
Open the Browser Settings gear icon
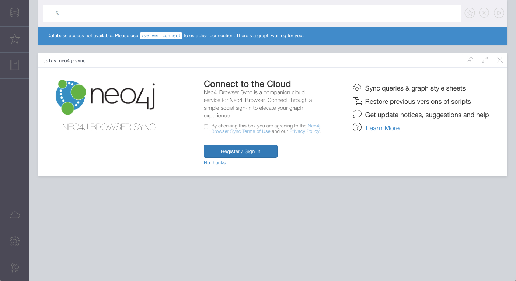(x=15, y=242)
